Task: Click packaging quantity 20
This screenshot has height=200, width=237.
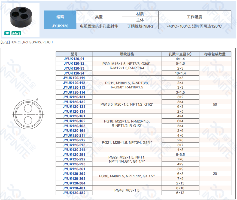Action: (x=215, y=174)
